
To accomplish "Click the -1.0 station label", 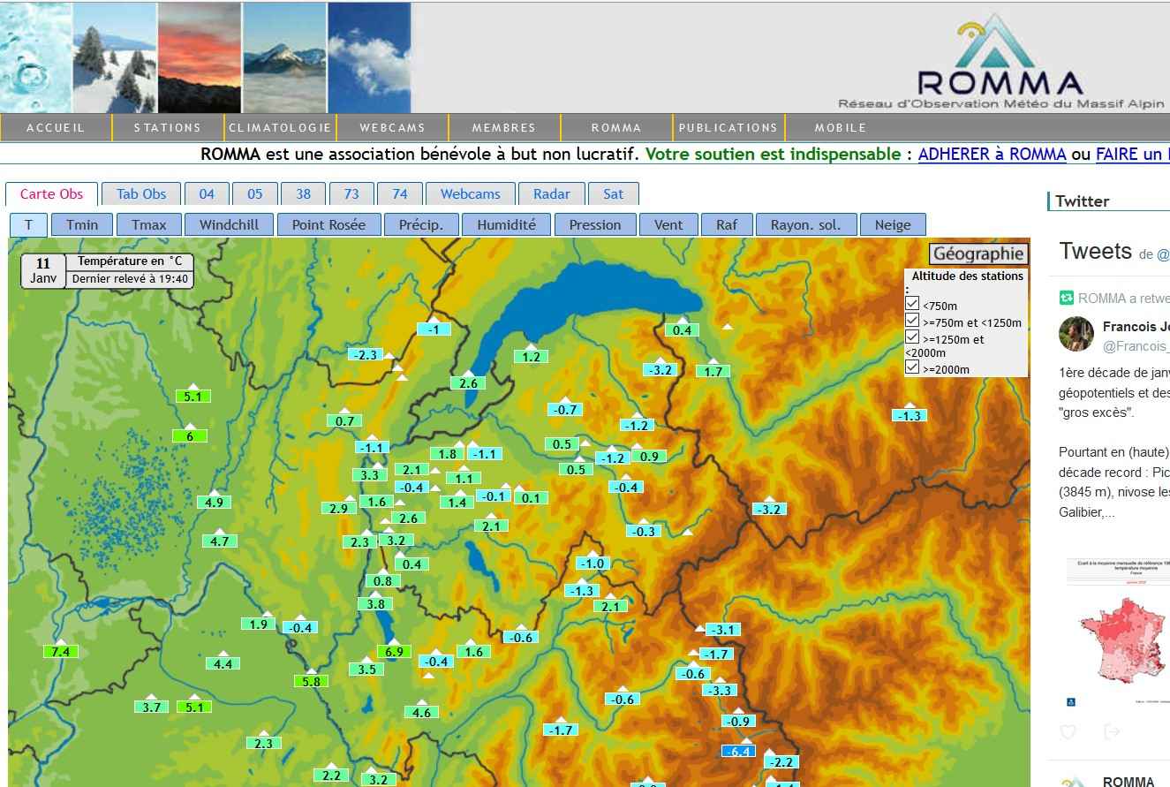I will [593, 563].
